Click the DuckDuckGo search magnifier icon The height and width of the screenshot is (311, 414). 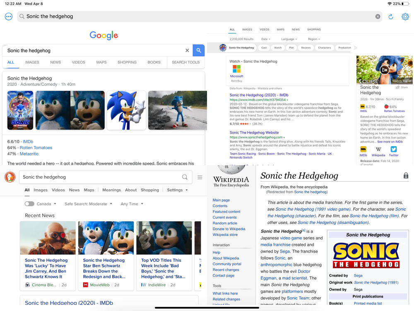click(x=185, y=177)
